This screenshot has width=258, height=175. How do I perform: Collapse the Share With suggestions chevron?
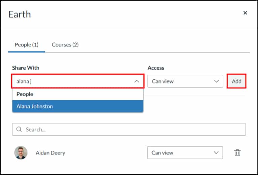tap(137, 81)
